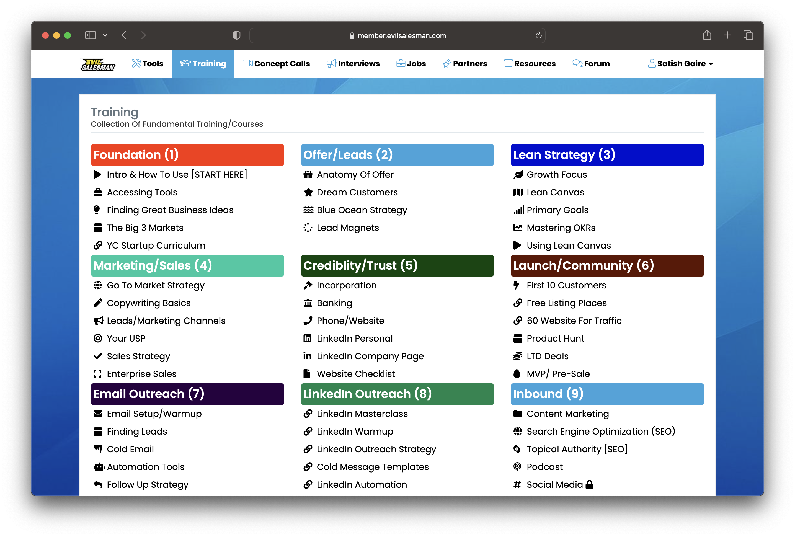Click the lock icon beside Social Media

tap(589, 485)
